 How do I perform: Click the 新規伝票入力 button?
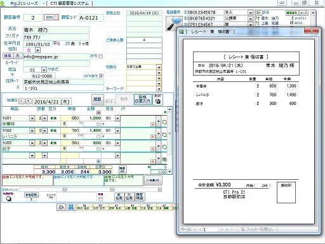[x=143, y=99]
